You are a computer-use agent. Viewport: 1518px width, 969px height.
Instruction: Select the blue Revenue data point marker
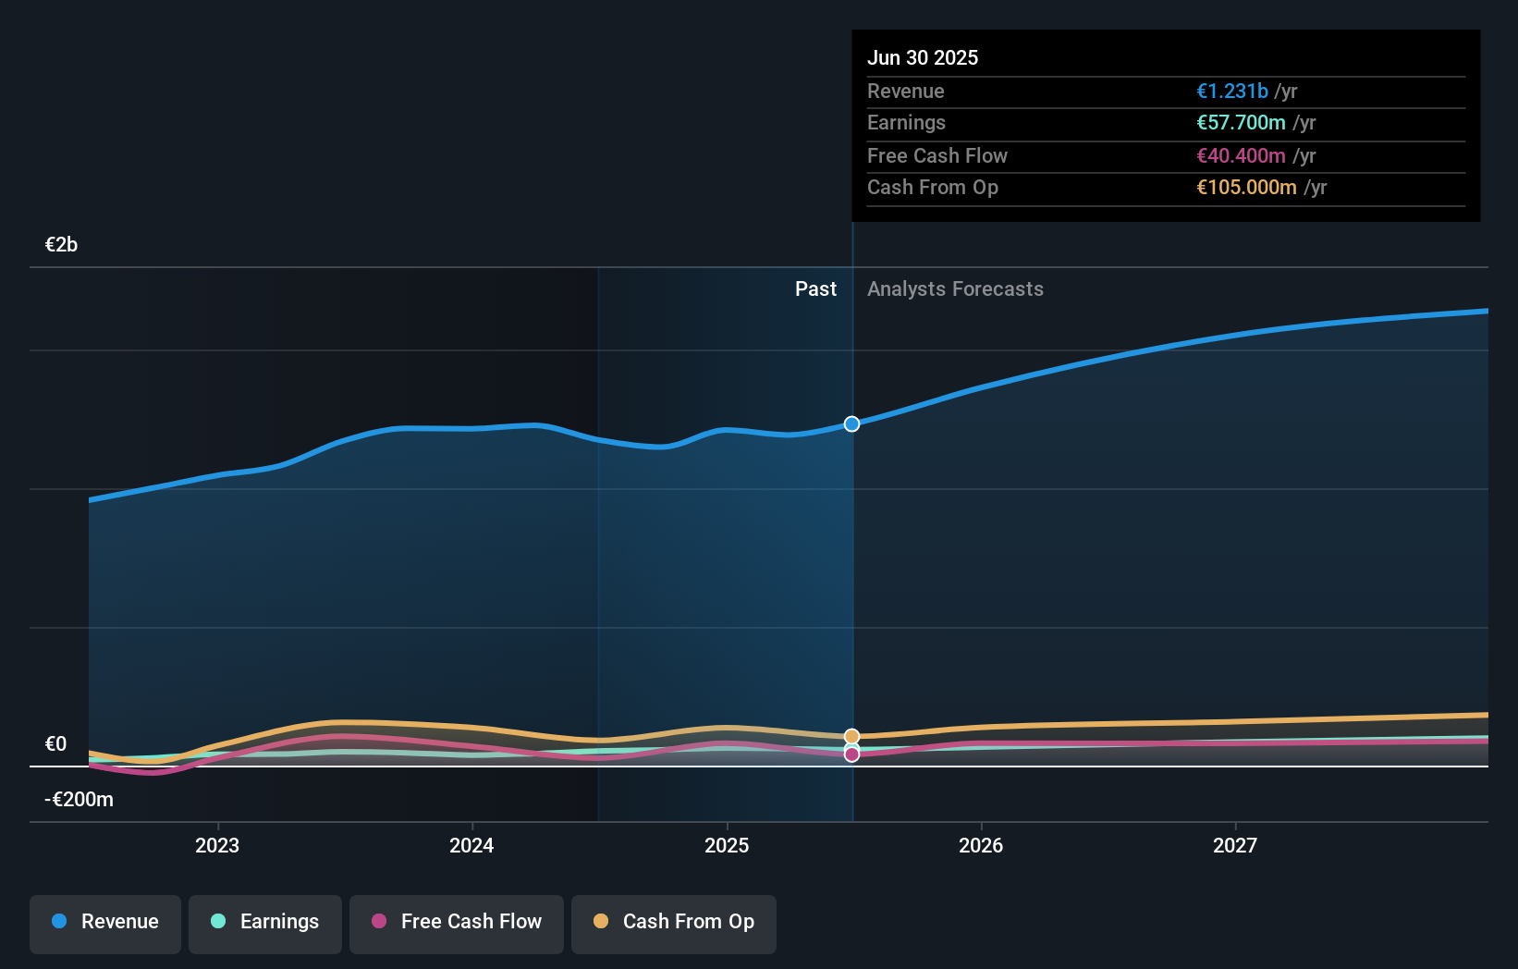pos(851,423)
